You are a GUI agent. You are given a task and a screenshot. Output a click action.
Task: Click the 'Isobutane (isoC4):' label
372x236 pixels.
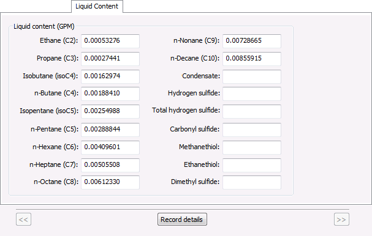point(50,76)
